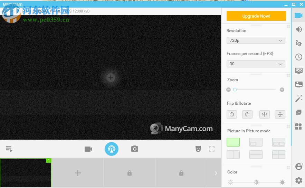Open the Effects magic wand icon

tap(298, 98)
